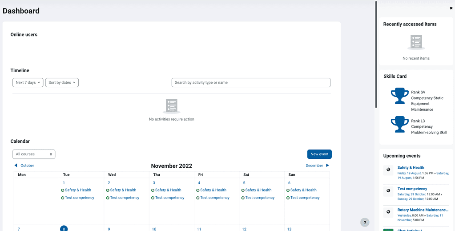Viewport: 455px width, 231px height.
Task: Click the Safety & Health upcoming event icon
Action: click(x=388, y=170)
